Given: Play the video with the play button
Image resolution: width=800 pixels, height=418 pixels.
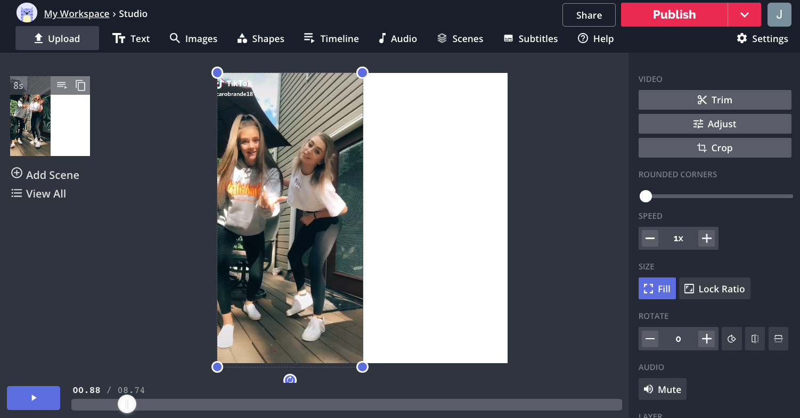Looking at the screenshot, I should 34,398.
